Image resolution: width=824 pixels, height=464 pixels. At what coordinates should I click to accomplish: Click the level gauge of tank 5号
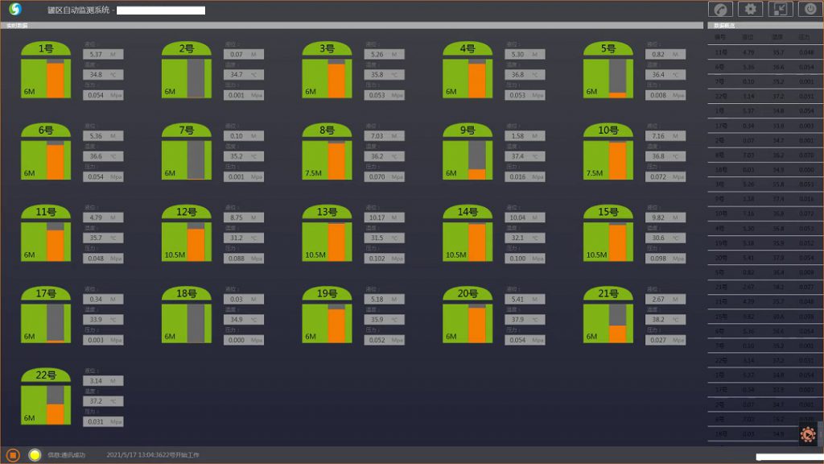617,79
